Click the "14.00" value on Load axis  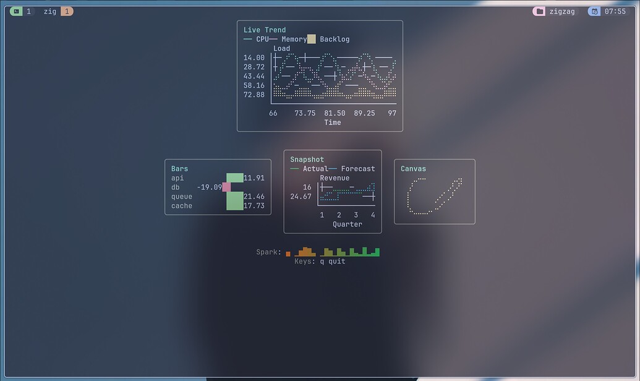coord(254,58)
